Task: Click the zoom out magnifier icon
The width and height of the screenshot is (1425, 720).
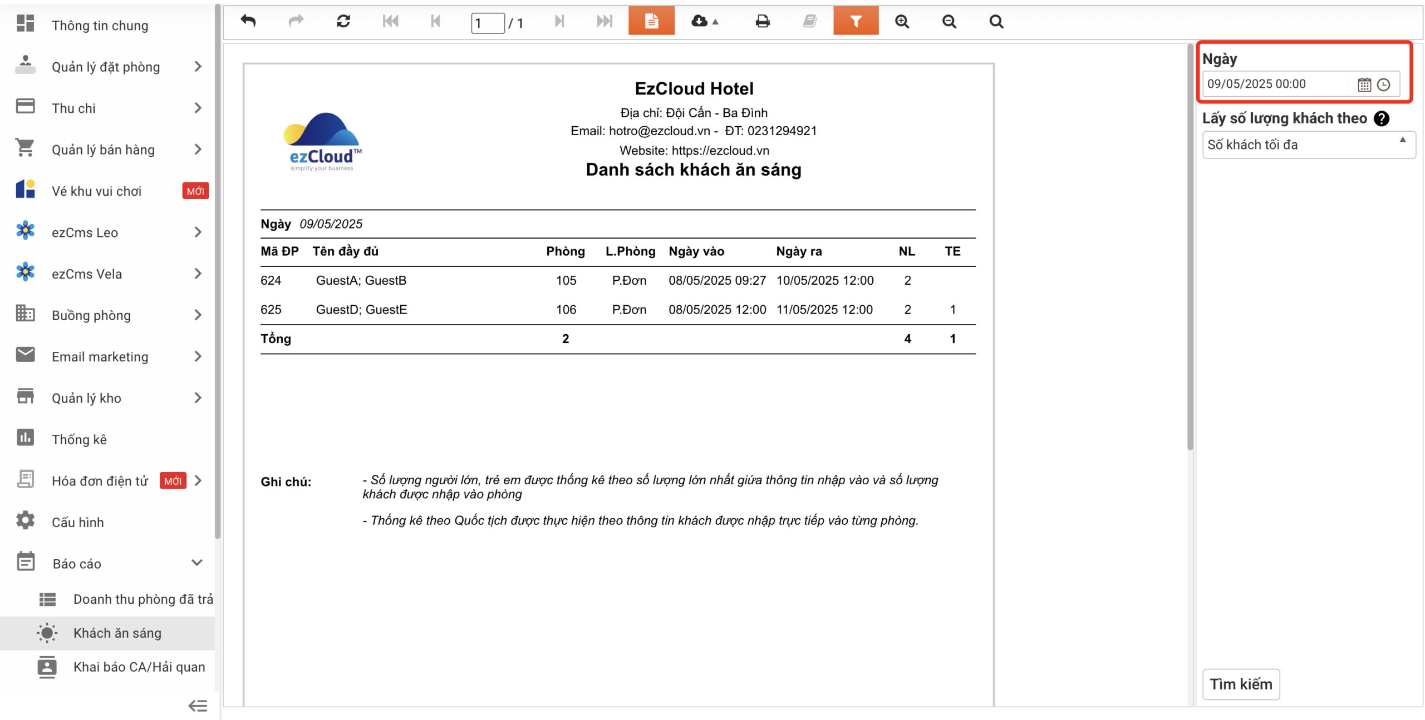Action: pos(949,21)
